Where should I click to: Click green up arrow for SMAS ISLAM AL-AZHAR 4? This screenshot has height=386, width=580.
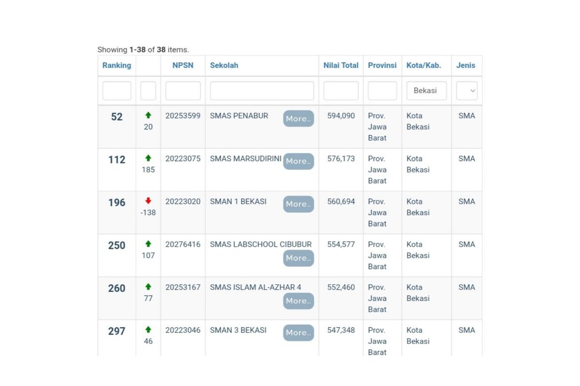pyautogui.click(x=148, y=287)
